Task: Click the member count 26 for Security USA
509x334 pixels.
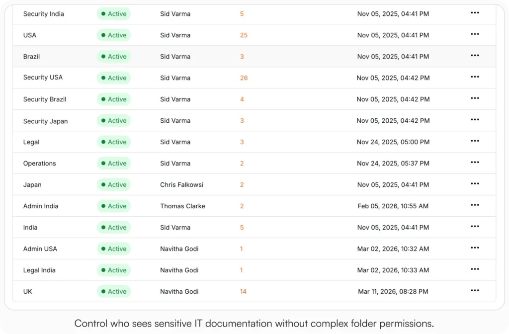Action: pyautogui.click(x=244, y=78)
